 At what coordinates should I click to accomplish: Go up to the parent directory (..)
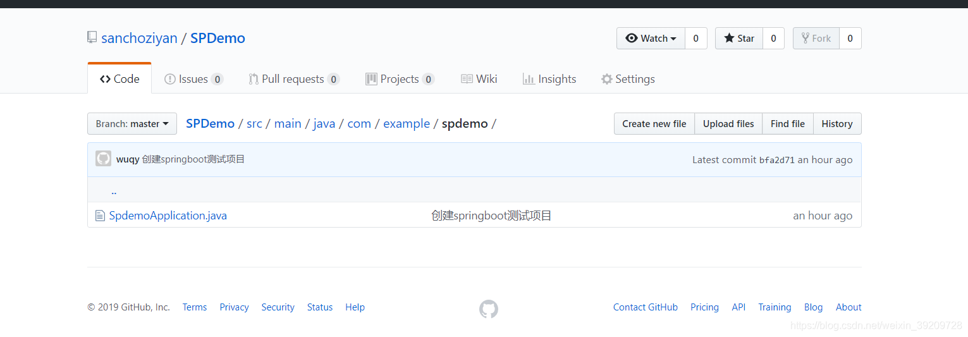114,190
